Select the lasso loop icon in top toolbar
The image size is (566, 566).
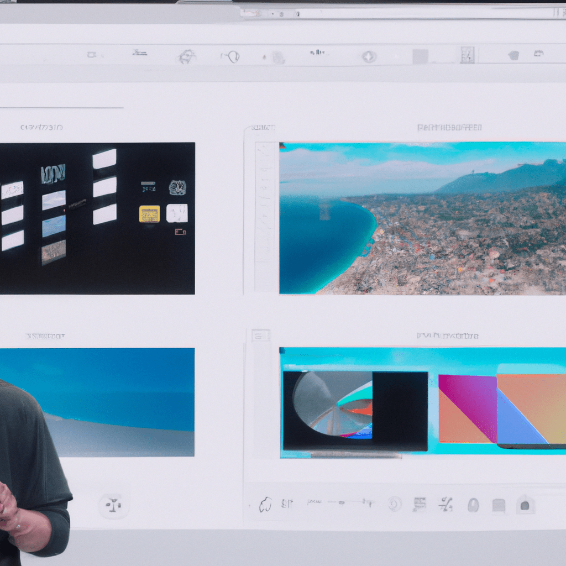231,56
